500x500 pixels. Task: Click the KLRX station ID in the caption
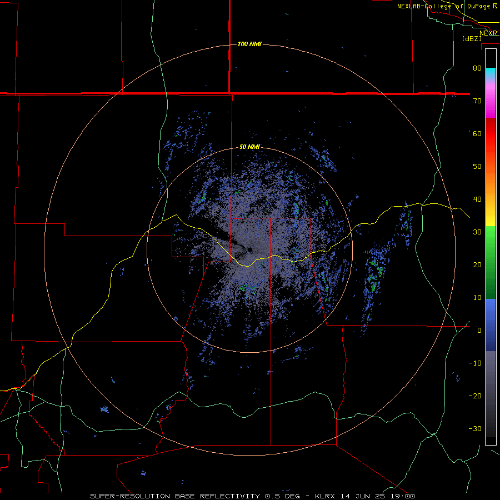pyautogui.click(x=324, y=496)
